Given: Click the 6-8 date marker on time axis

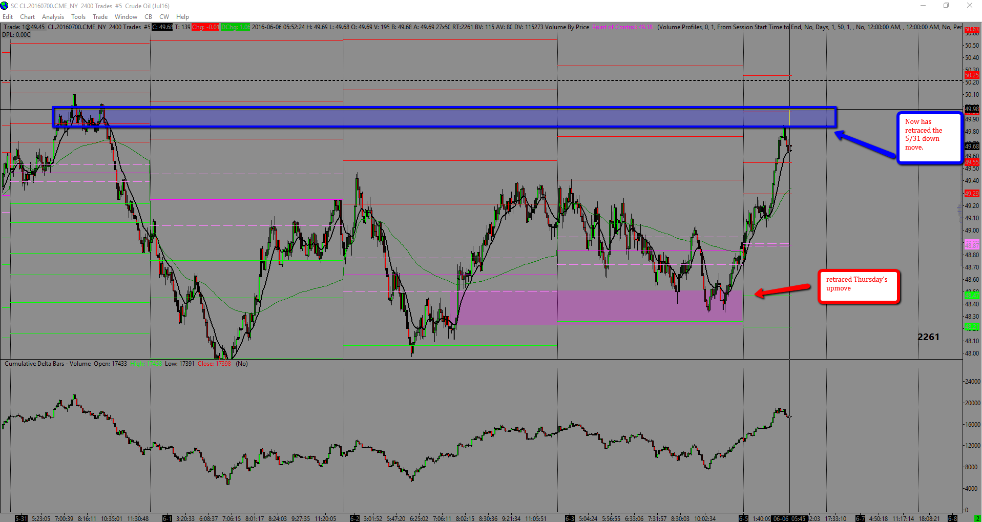Looking at the screenshot, I should click(x=952, y=518).
